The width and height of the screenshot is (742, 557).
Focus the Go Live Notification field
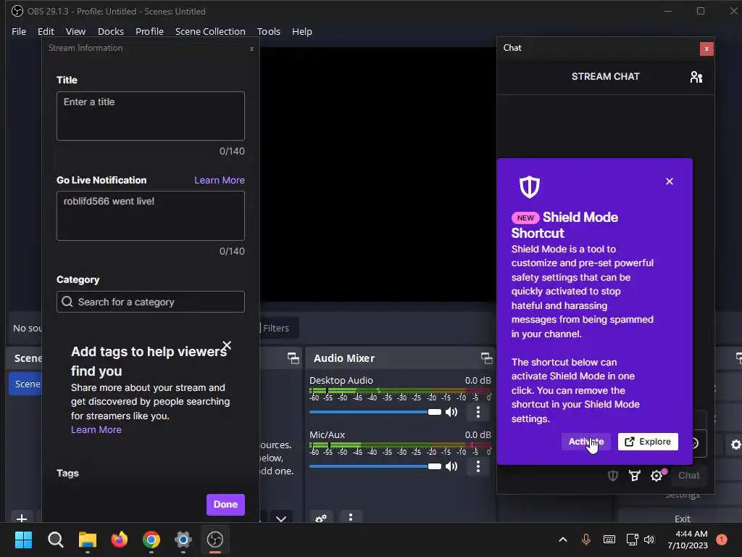151,215
